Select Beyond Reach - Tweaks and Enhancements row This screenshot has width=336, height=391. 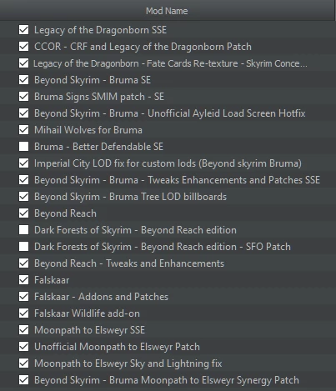click(x=168, y=263)
